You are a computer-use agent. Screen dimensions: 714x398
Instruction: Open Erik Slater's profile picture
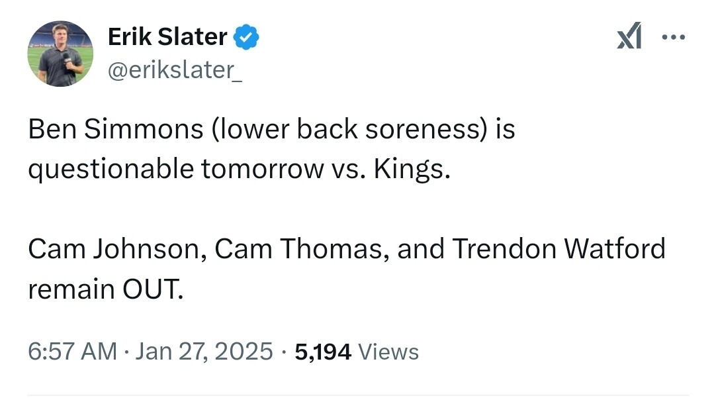(x=60, y=54)
